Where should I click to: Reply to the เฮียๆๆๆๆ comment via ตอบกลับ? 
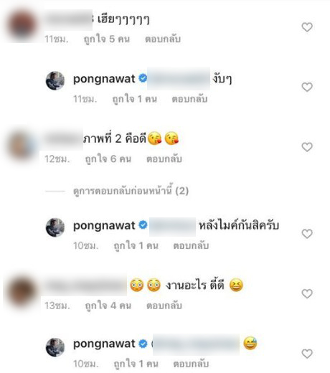pos(163,39)
